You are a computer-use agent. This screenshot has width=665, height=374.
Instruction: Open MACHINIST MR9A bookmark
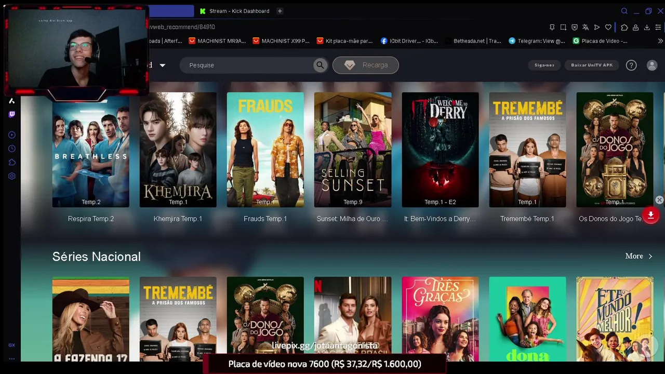pos(217,41)
